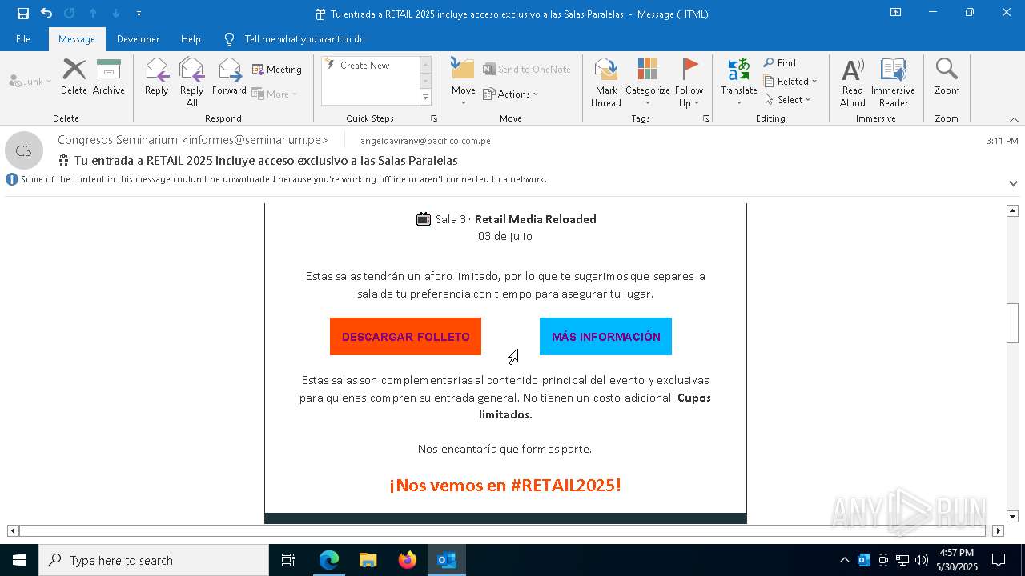Switch to Outlook on the taskbar
The image size is (1025, 576).
click(447, 560)
